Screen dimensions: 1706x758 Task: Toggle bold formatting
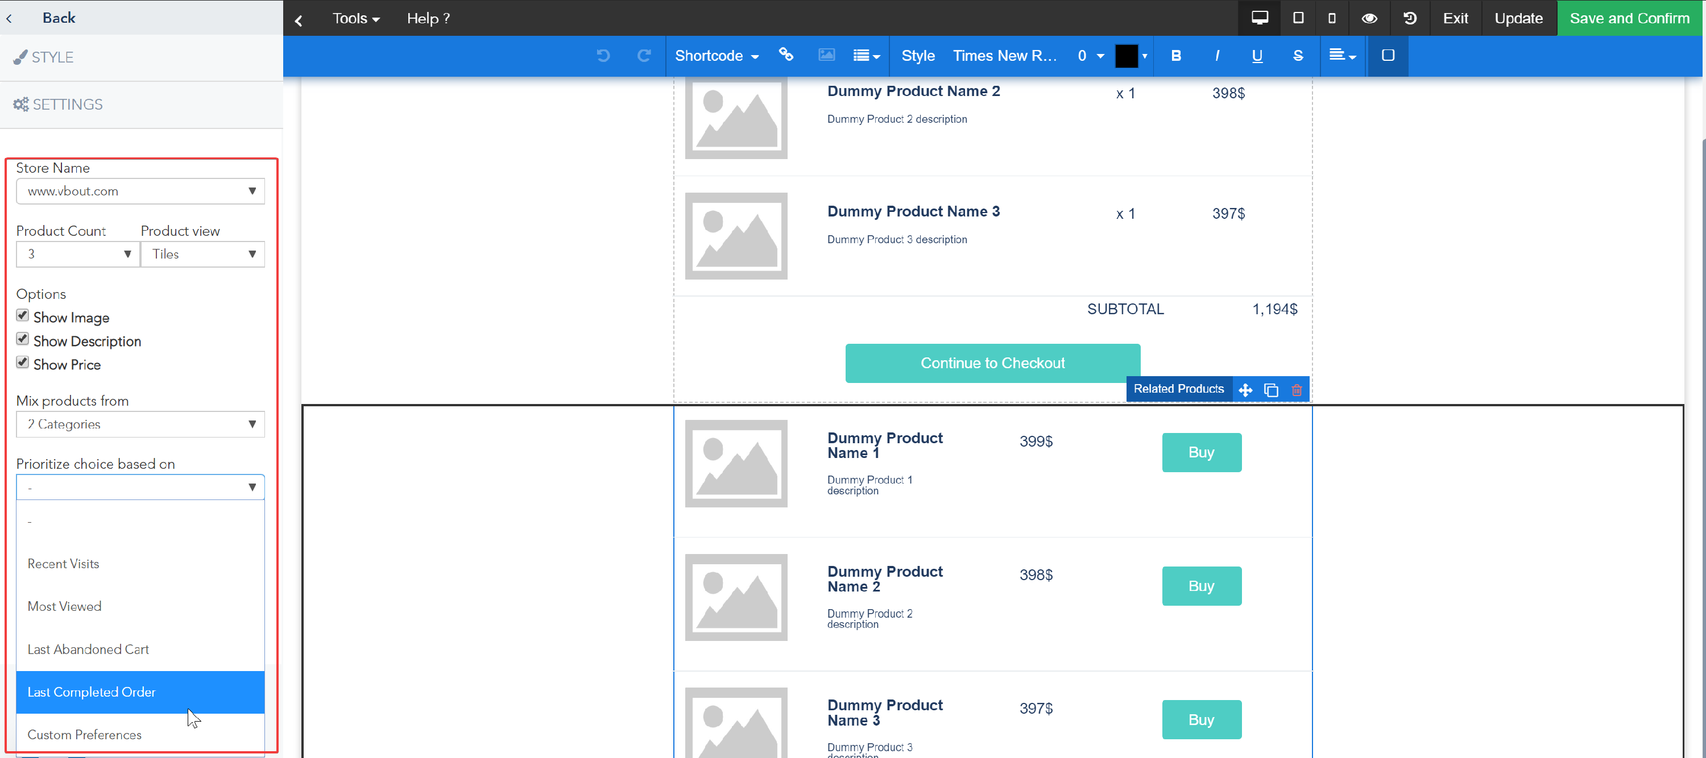pos(1175,56)
